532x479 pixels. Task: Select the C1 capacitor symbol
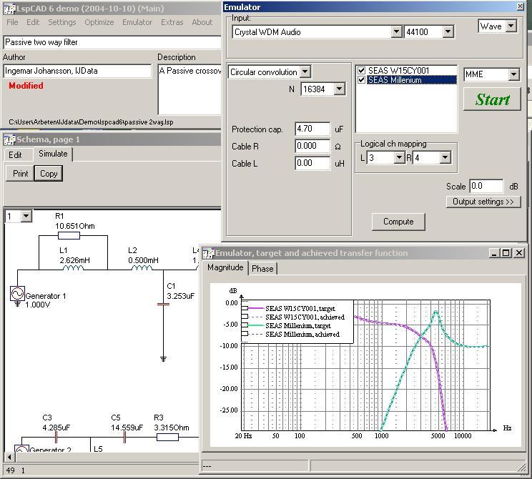pos(163,305)
